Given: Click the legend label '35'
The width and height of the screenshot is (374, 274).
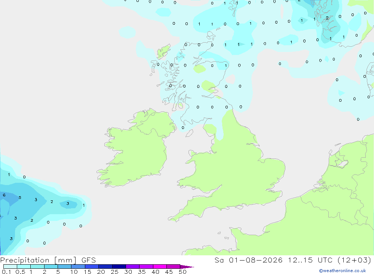Looking at the screenshot, I should (142, 272).
